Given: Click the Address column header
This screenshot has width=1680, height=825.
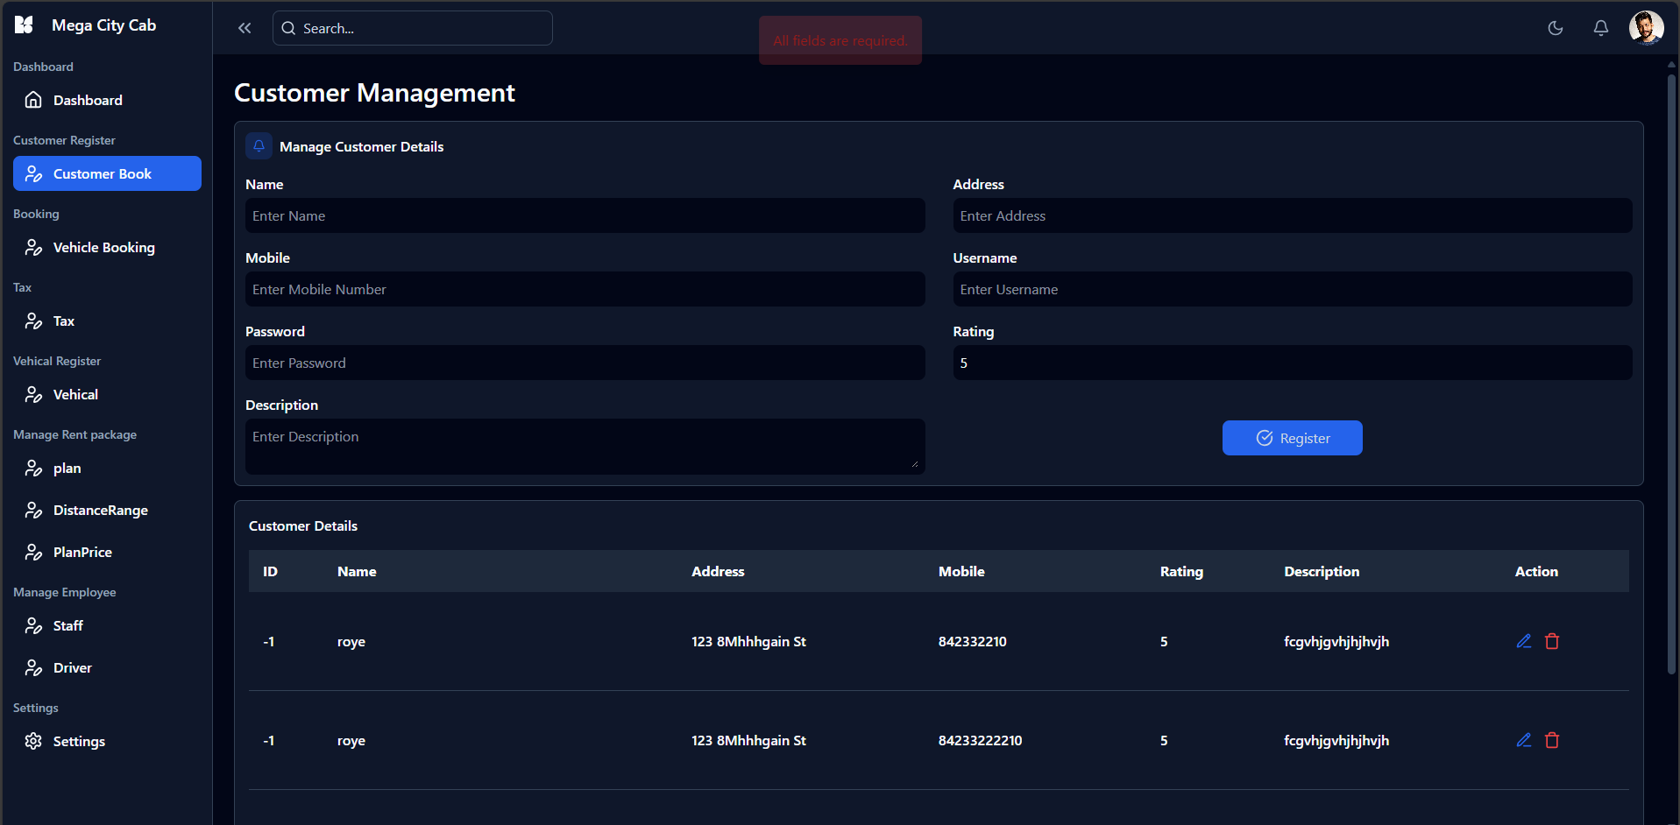Looking at the screenshot, I should pyautogui.click(x=718, y=571).
